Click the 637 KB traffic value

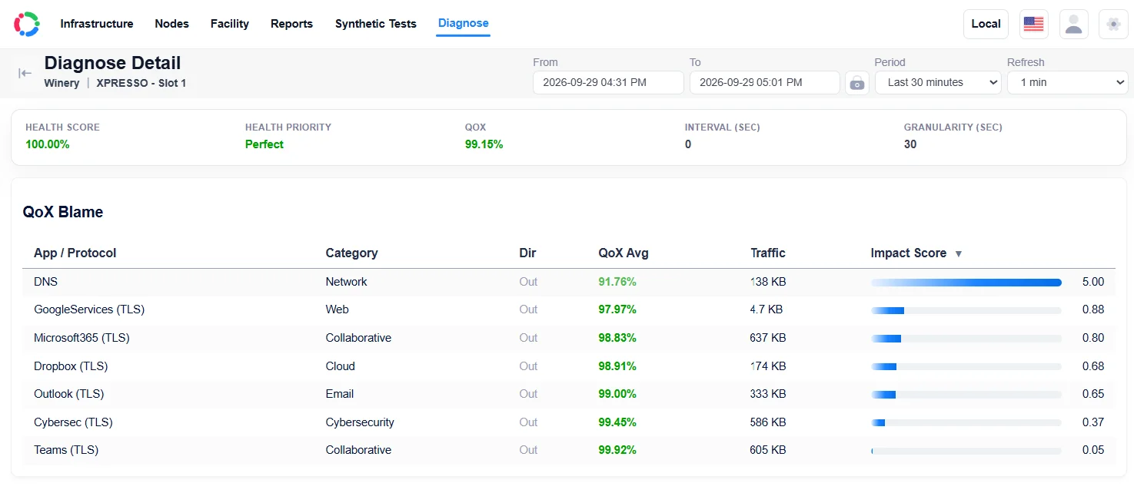[x=768, y=338]
